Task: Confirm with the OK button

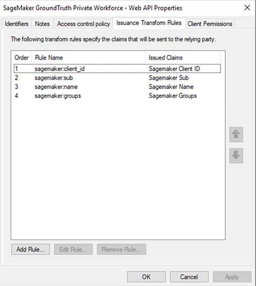Action: (x=146, y=277)
